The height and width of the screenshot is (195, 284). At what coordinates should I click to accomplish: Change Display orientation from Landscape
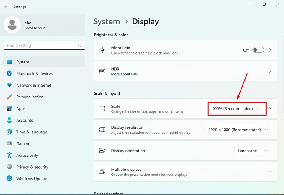253,151
